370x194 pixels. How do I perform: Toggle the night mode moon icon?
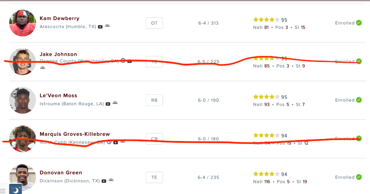click(x=16, y=190)
